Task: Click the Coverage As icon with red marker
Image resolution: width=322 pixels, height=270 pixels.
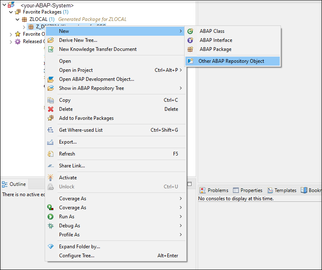Action: click(x=50, y=208)
